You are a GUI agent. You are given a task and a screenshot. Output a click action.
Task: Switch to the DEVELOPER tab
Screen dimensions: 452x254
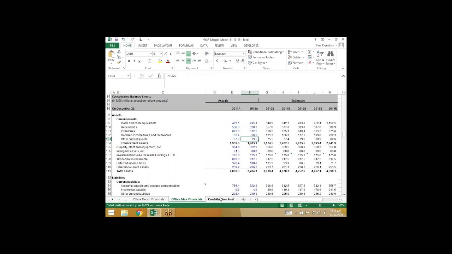pyautogui.click(x=251, y=46)
